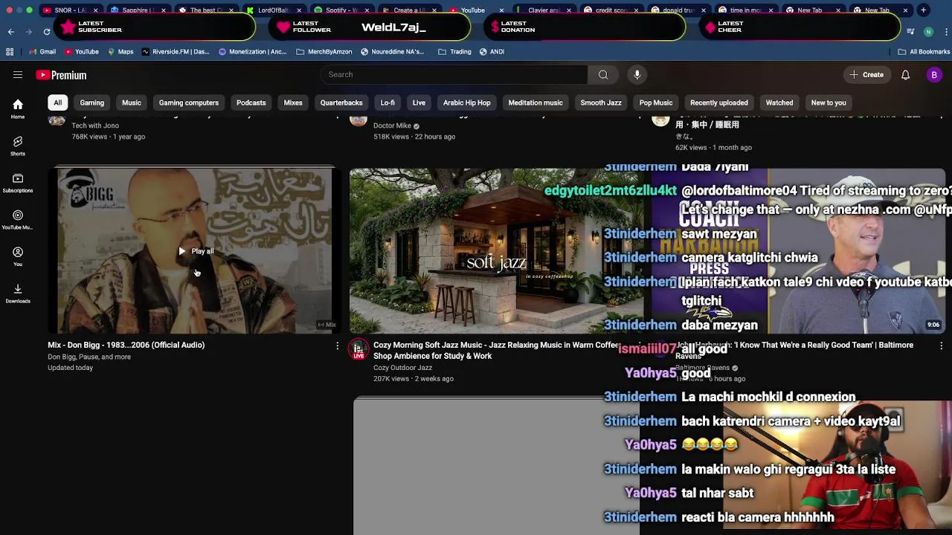The image size is (952, 535).
Task: Start voice search with the microphone
Action: 637,74
